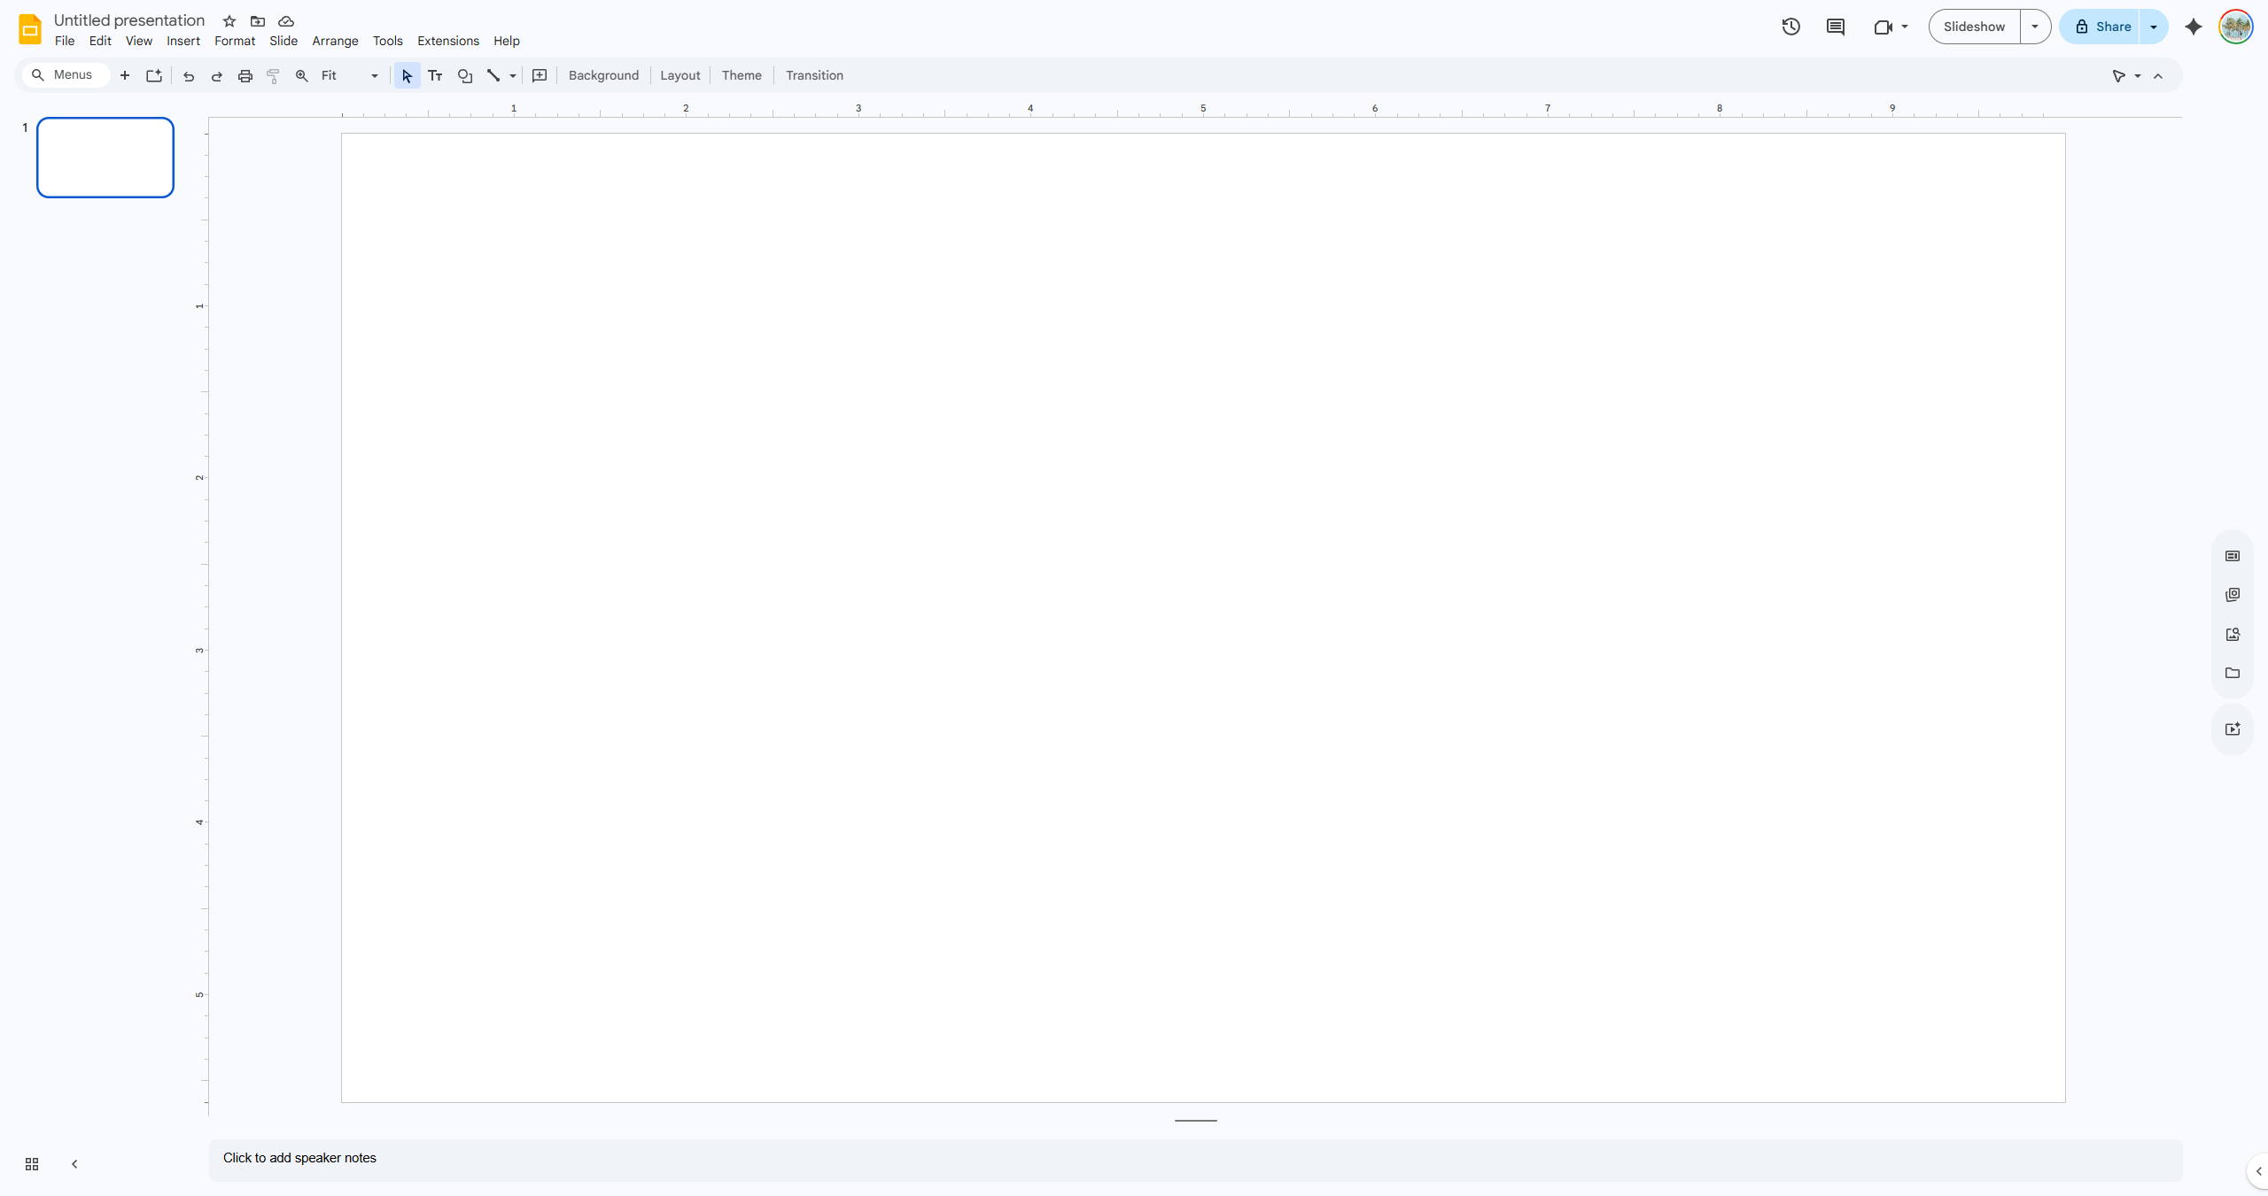Open the Move to folder icon
The width and height of the screenshot is (2268, 1196).
258,21
